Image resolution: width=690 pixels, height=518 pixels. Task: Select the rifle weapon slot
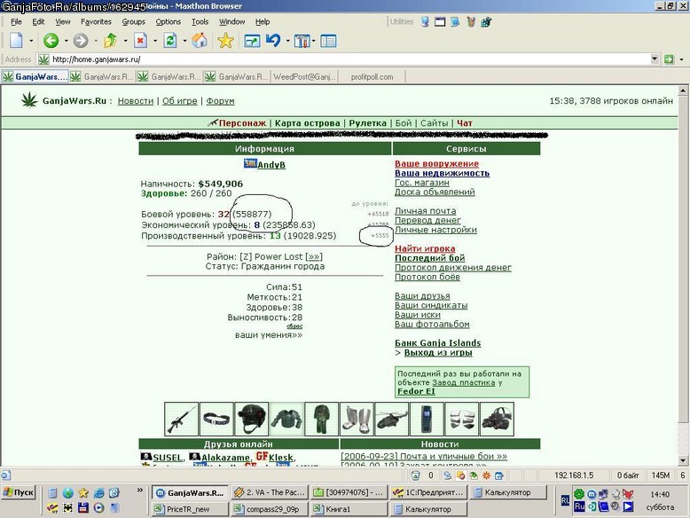pos(181,419)
